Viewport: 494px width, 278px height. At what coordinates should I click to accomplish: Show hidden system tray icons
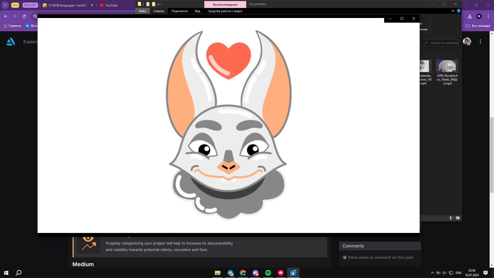(x=432, y=273)
